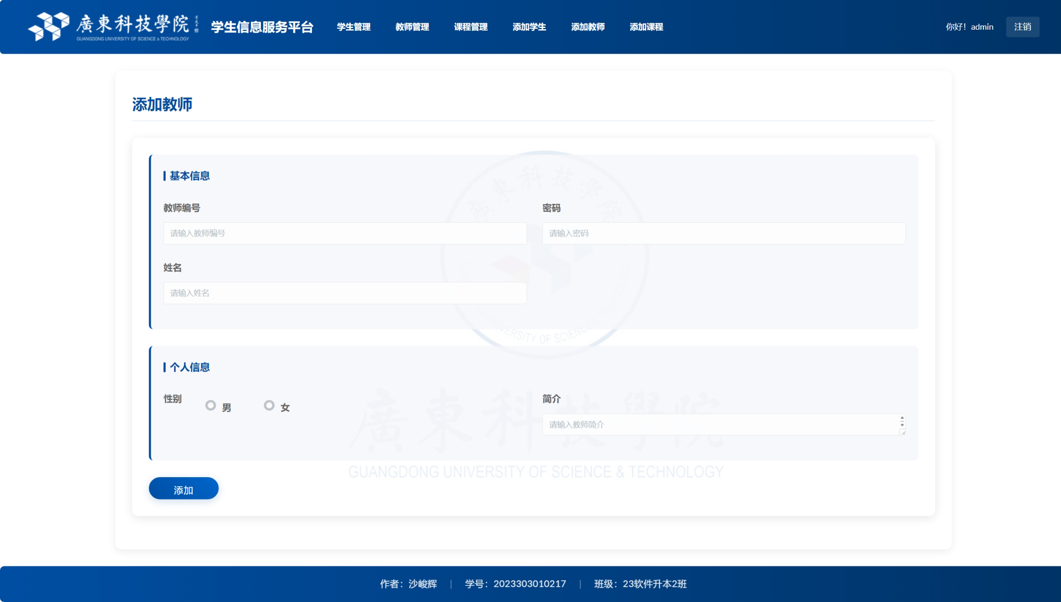Click the 注销 logout button

1022,27
